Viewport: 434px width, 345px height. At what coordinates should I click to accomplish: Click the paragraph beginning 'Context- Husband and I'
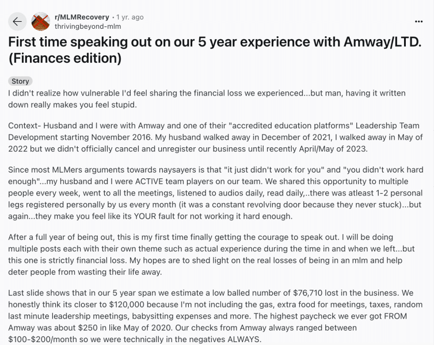[x=215, y=137]
